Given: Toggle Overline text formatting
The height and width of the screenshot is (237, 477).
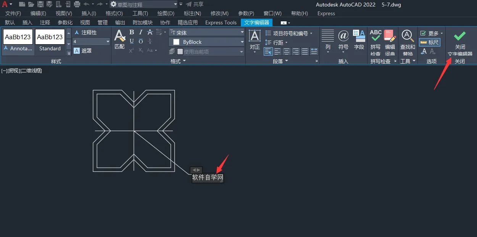Looking at the screenshot, I should (141, 41).
